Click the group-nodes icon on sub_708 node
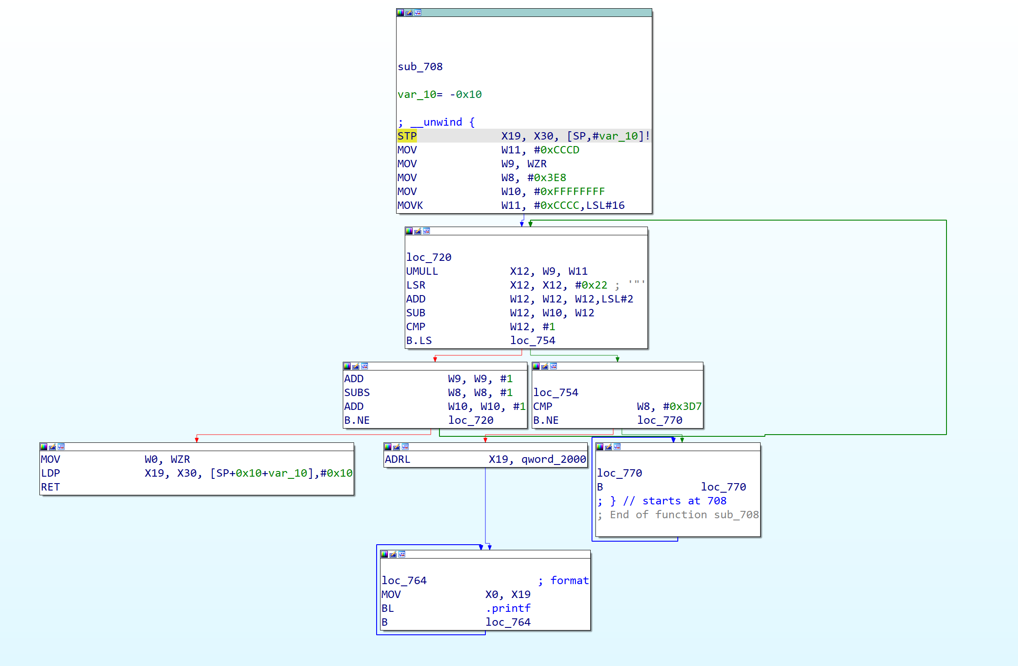 418,13
